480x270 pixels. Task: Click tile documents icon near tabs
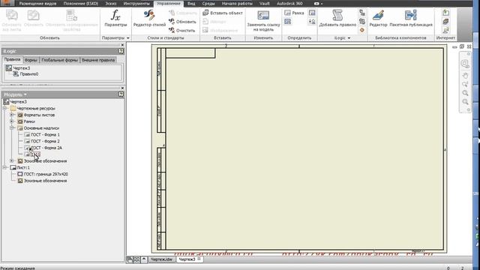tap(136, 260)
